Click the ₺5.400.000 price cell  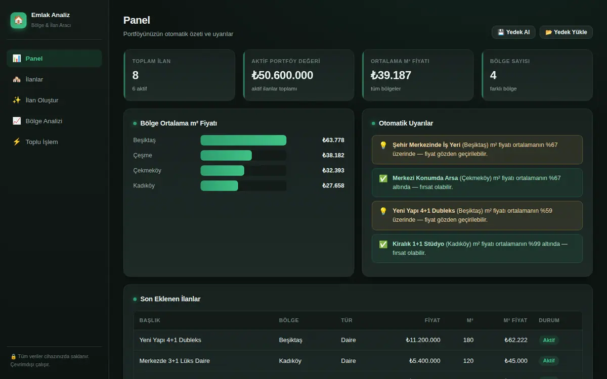(x=425, y=361)
